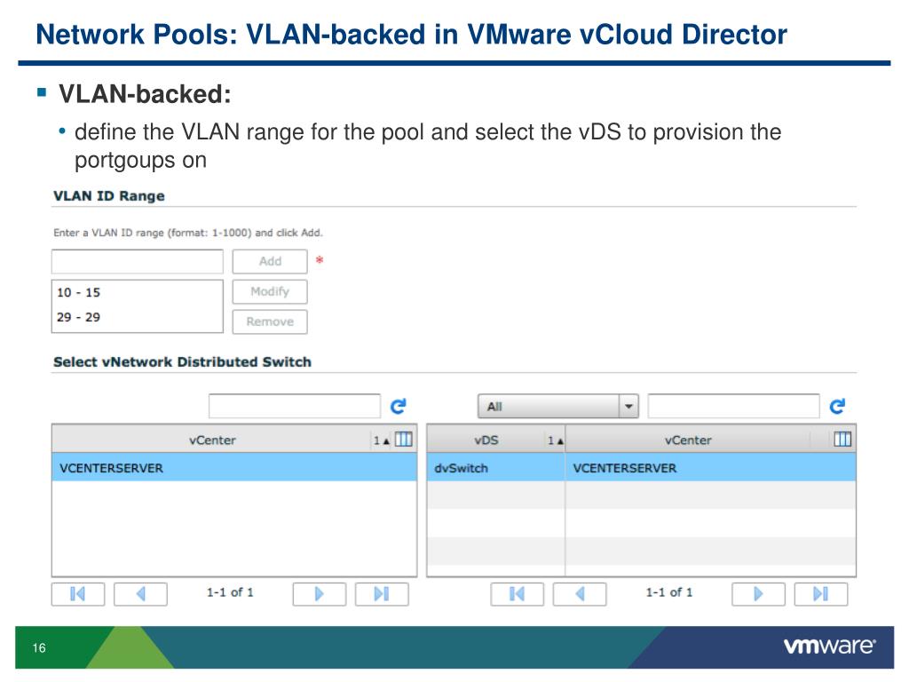Click the vDS list search field
Image resolution: width=909 pixels, height=682 pixels.
point(733,406)
